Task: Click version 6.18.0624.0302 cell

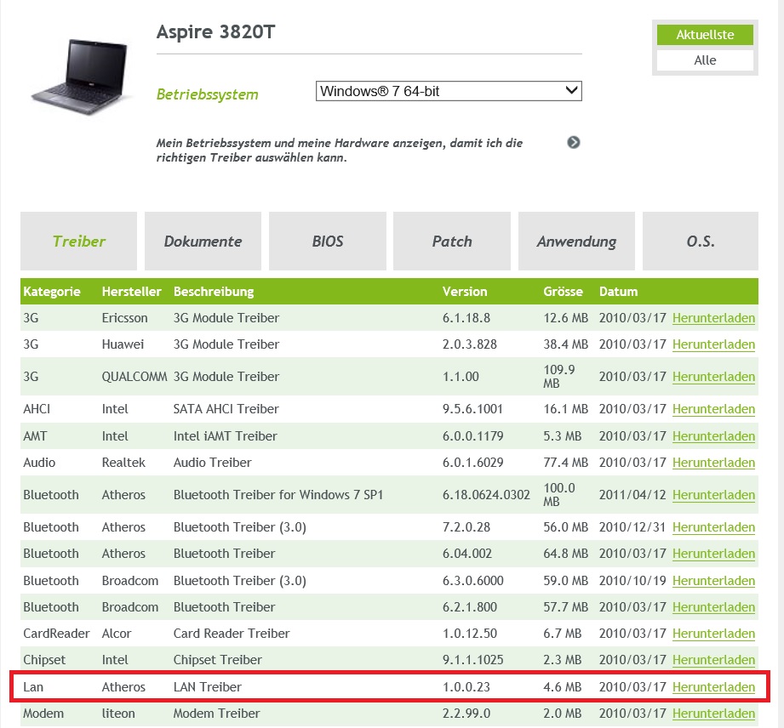Action: 486,495
